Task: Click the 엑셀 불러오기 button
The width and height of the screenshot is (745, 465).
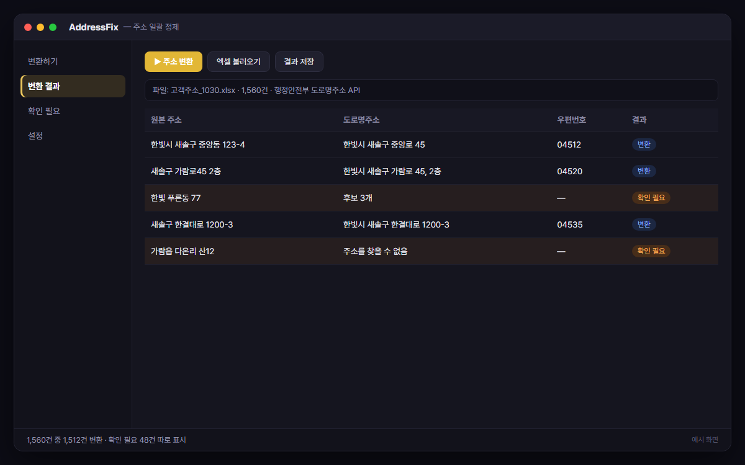Action: tap(238, 62)
